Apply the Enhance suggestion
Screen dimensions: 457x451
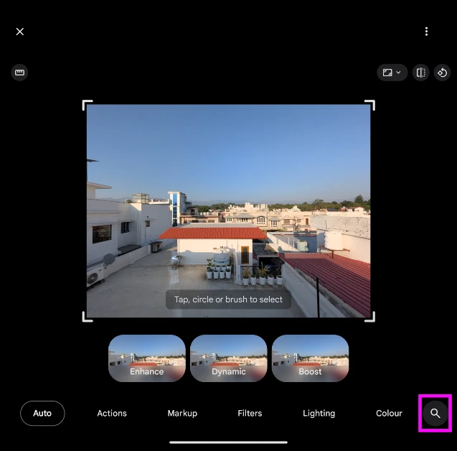(x=147, y=358)
